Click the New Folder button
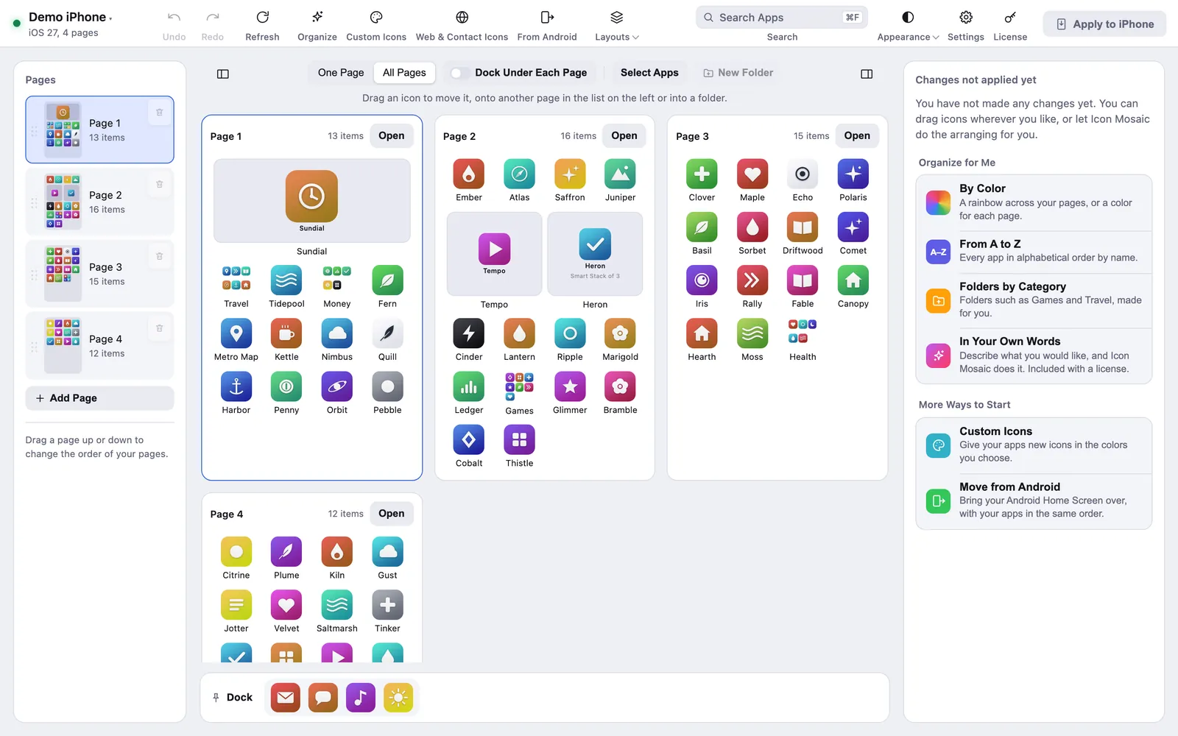This screenshot has width=1178, height=736. point(738,73)
